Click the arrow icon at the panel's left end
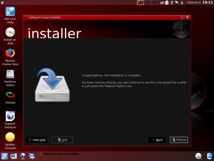Viewport: 214px width, 161px height. click(x=2, y=2)
